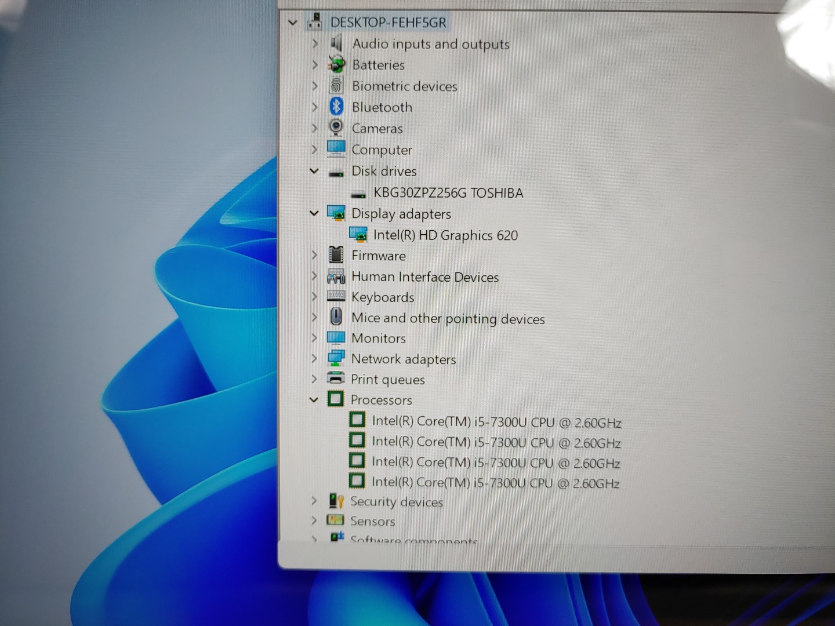Click the Human Interface Devices icon
Image resolution: width=835 pixels, height=626 pixels.
pos(336,276)
